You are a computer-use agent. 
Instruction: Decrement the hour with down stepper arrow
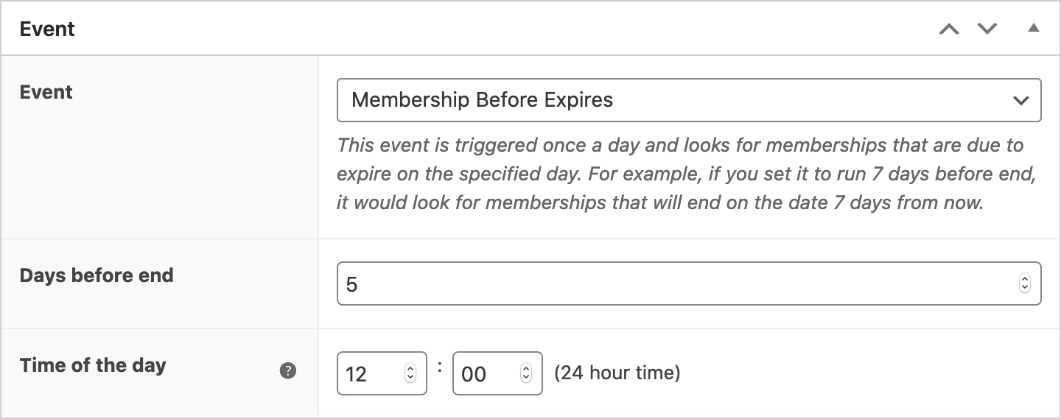pyautogui.click(x=410, y=378)
